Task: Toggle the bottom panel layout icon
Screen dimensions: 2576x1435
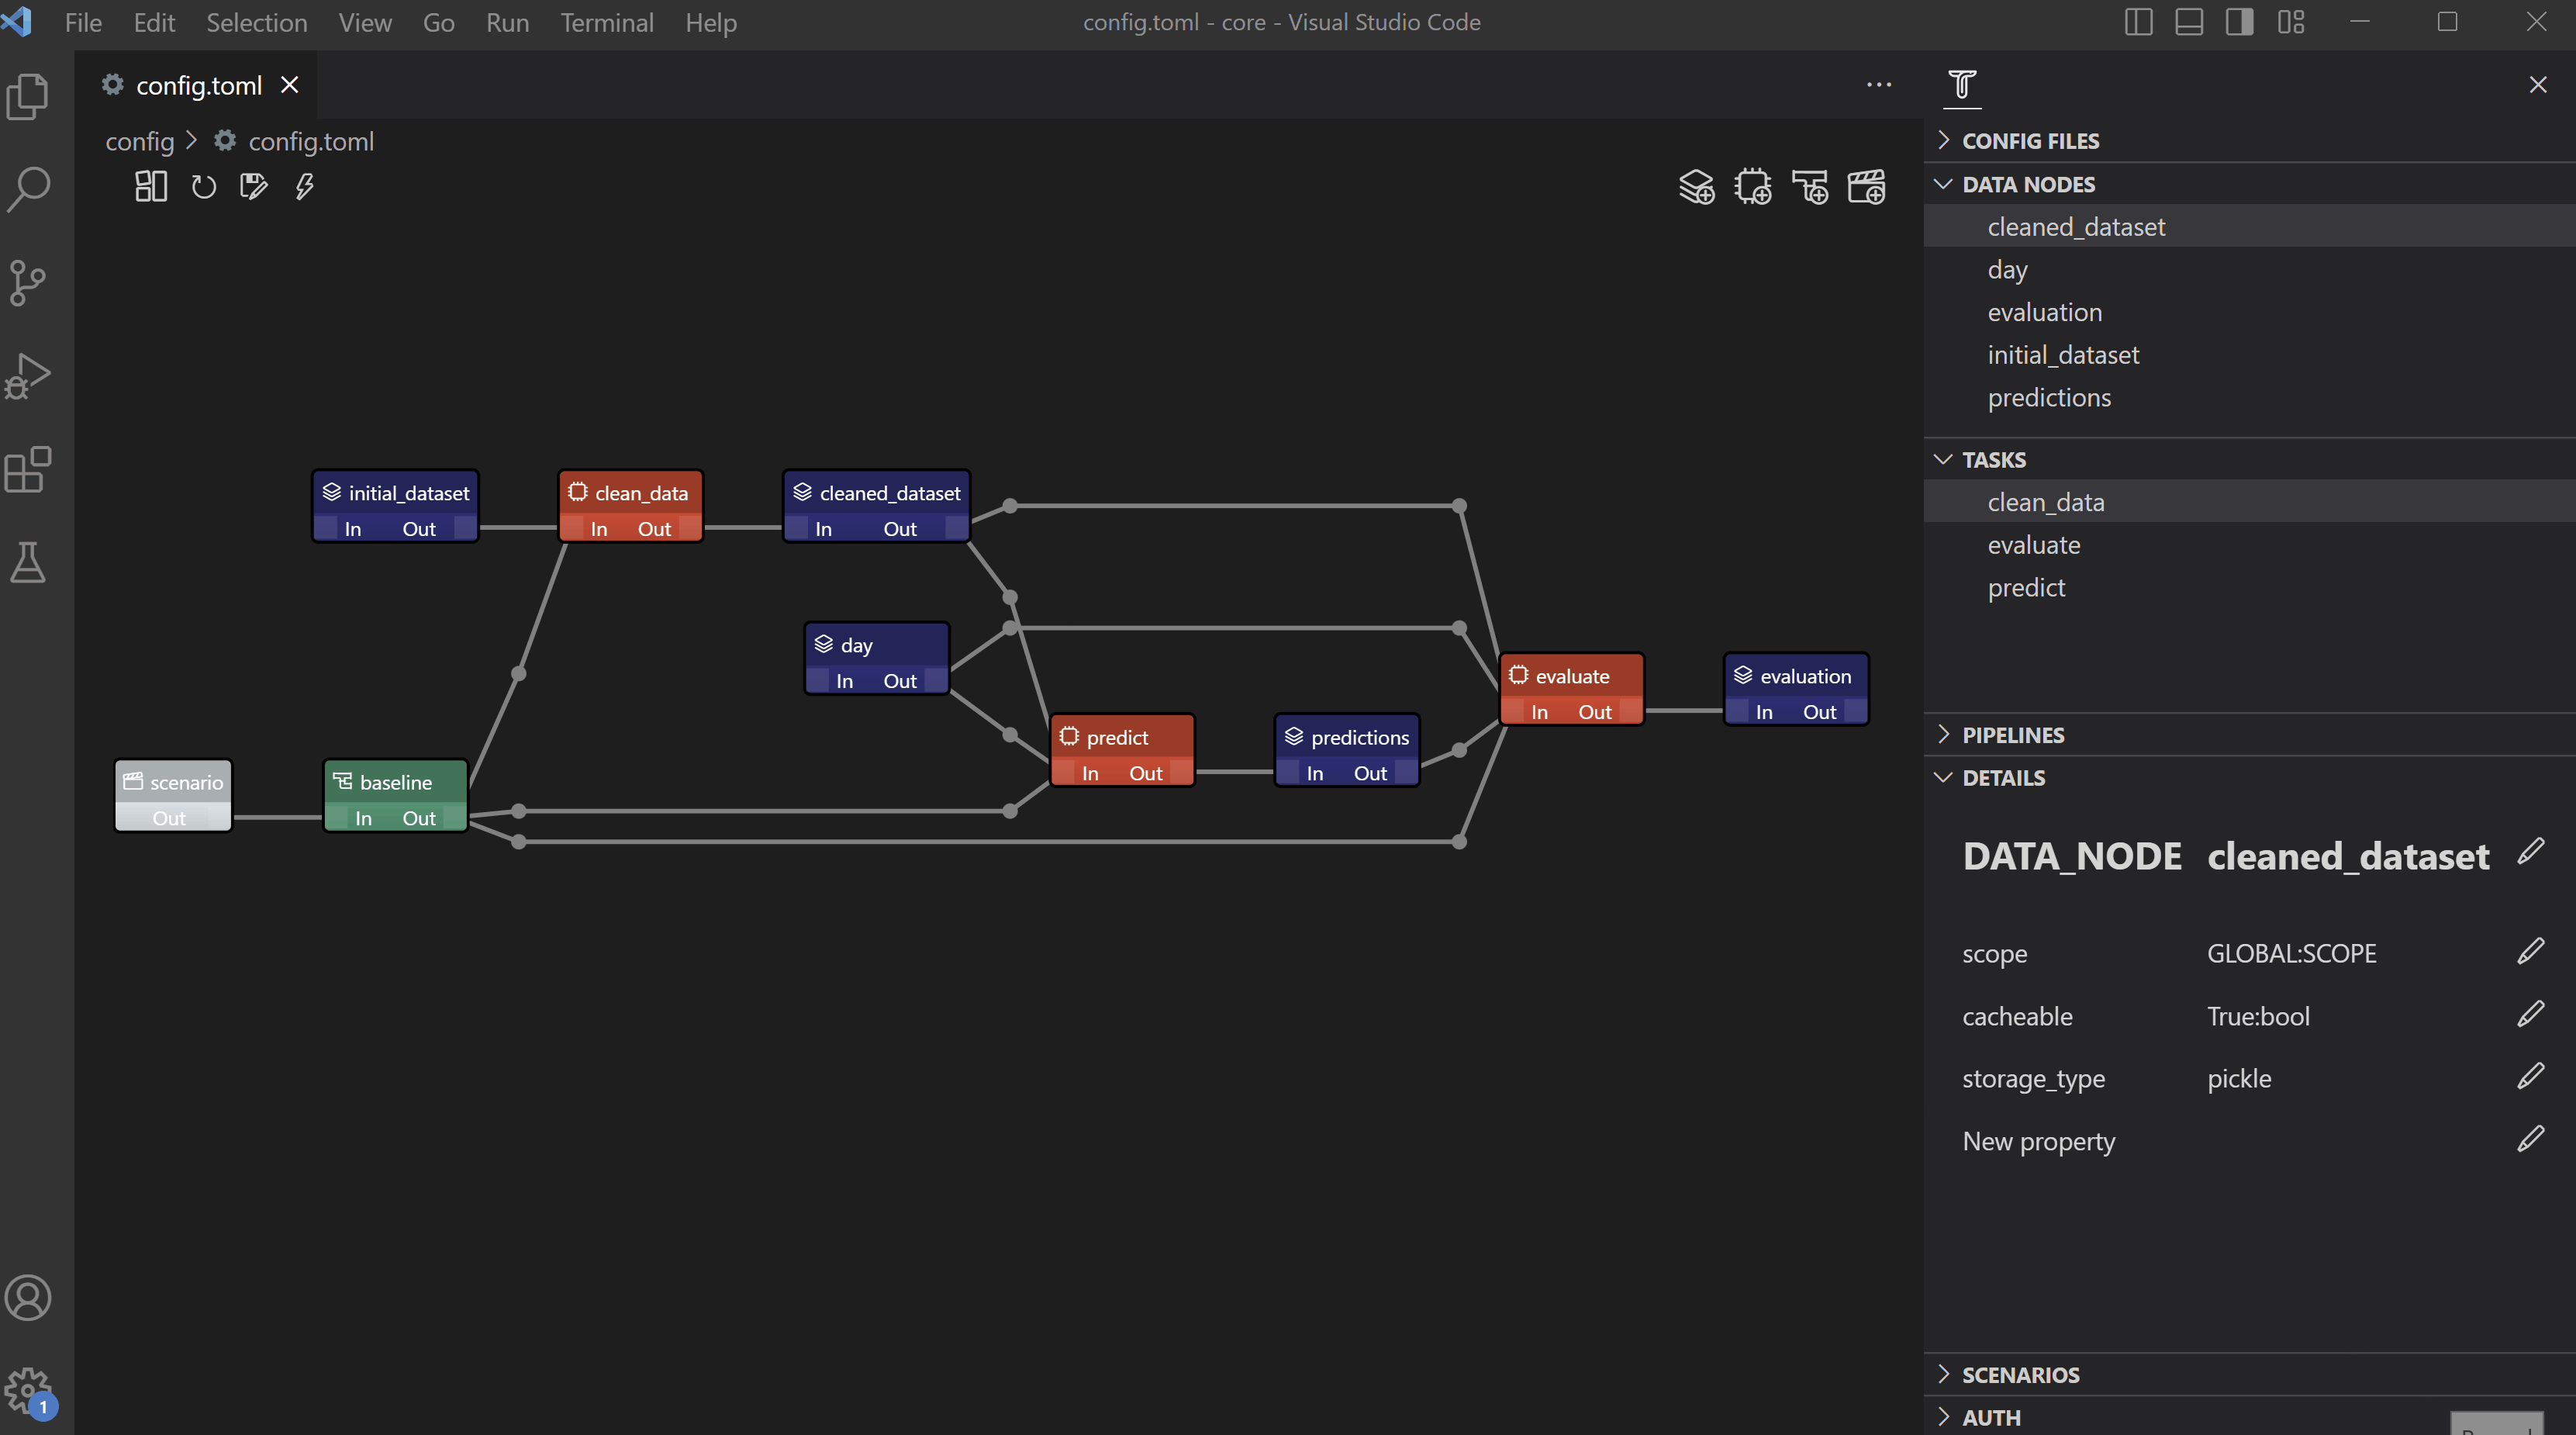Action: [2189, 22]
